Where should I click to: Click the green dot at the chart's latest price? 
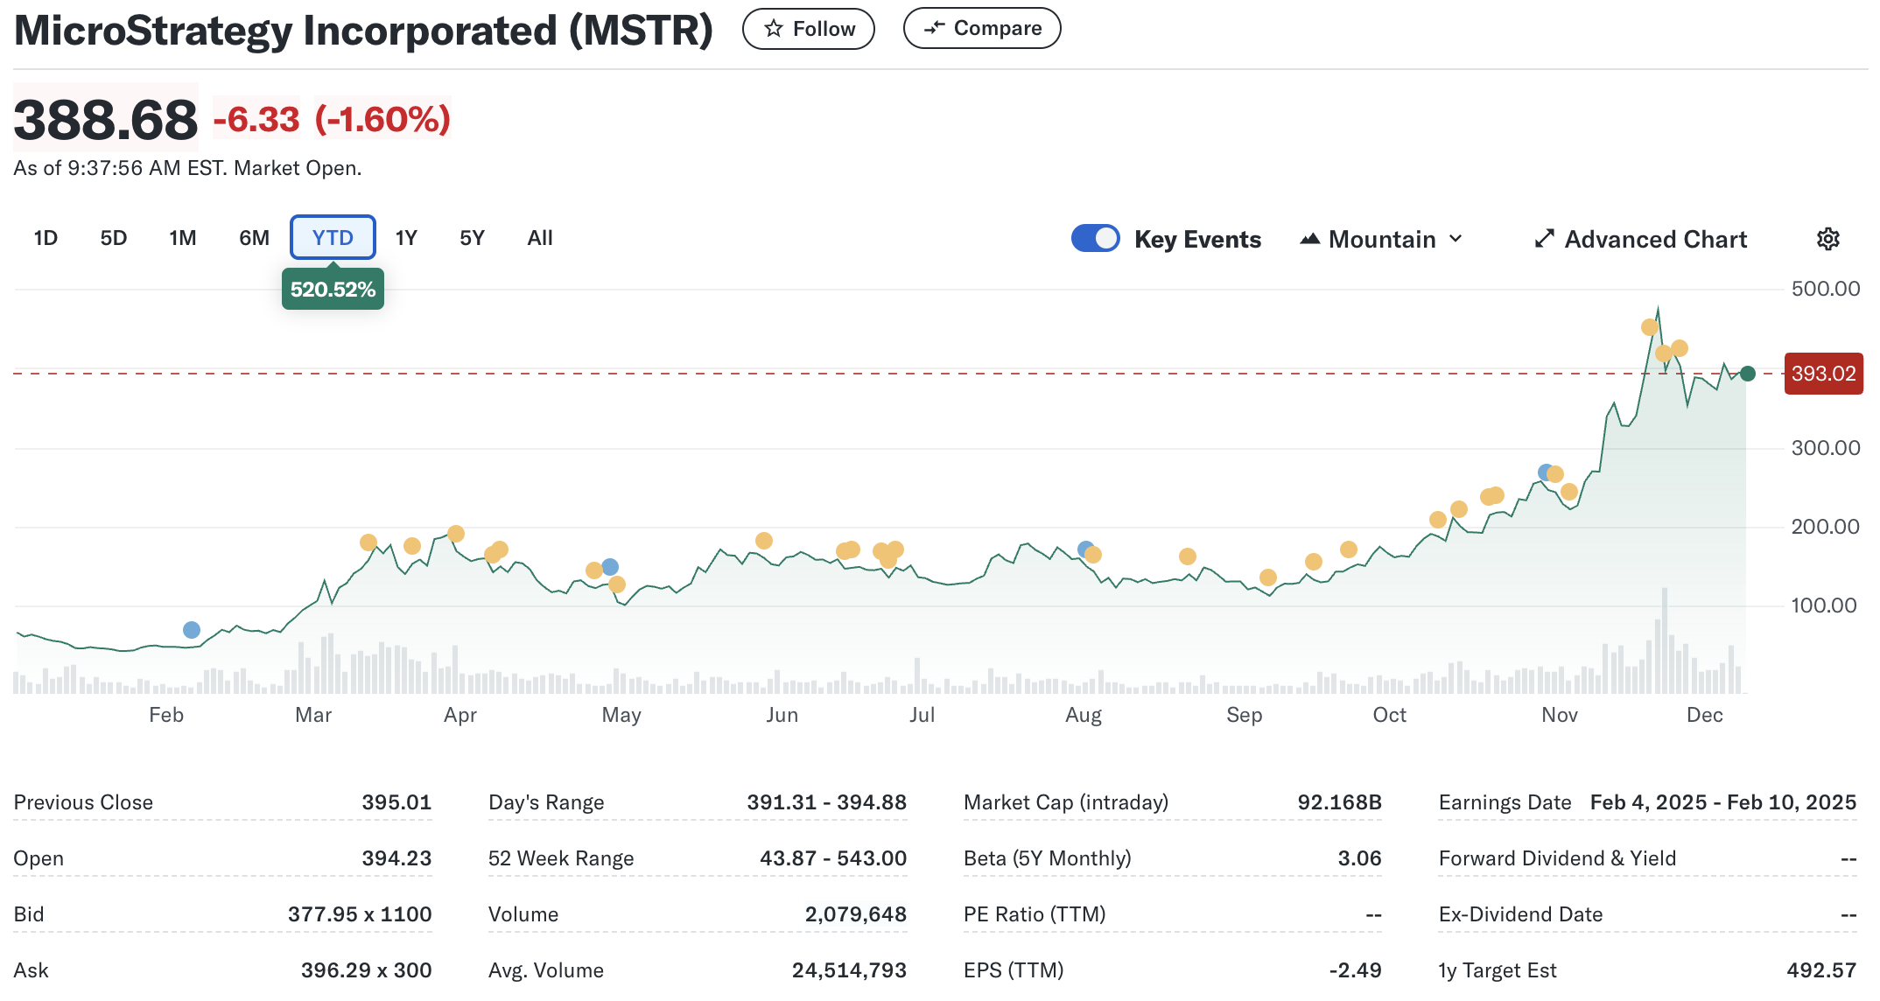[x=1747, y=374]
